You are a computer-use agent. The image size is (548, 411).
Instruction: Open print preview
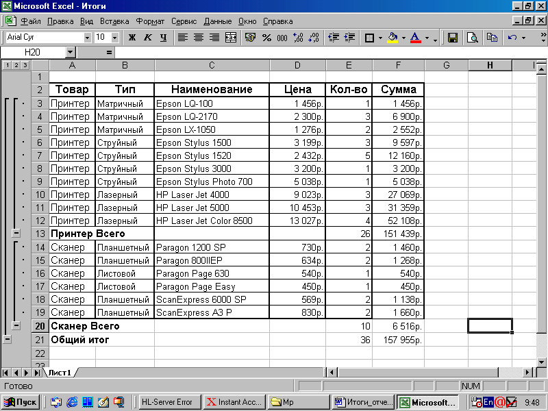click(x=472, y=38)
